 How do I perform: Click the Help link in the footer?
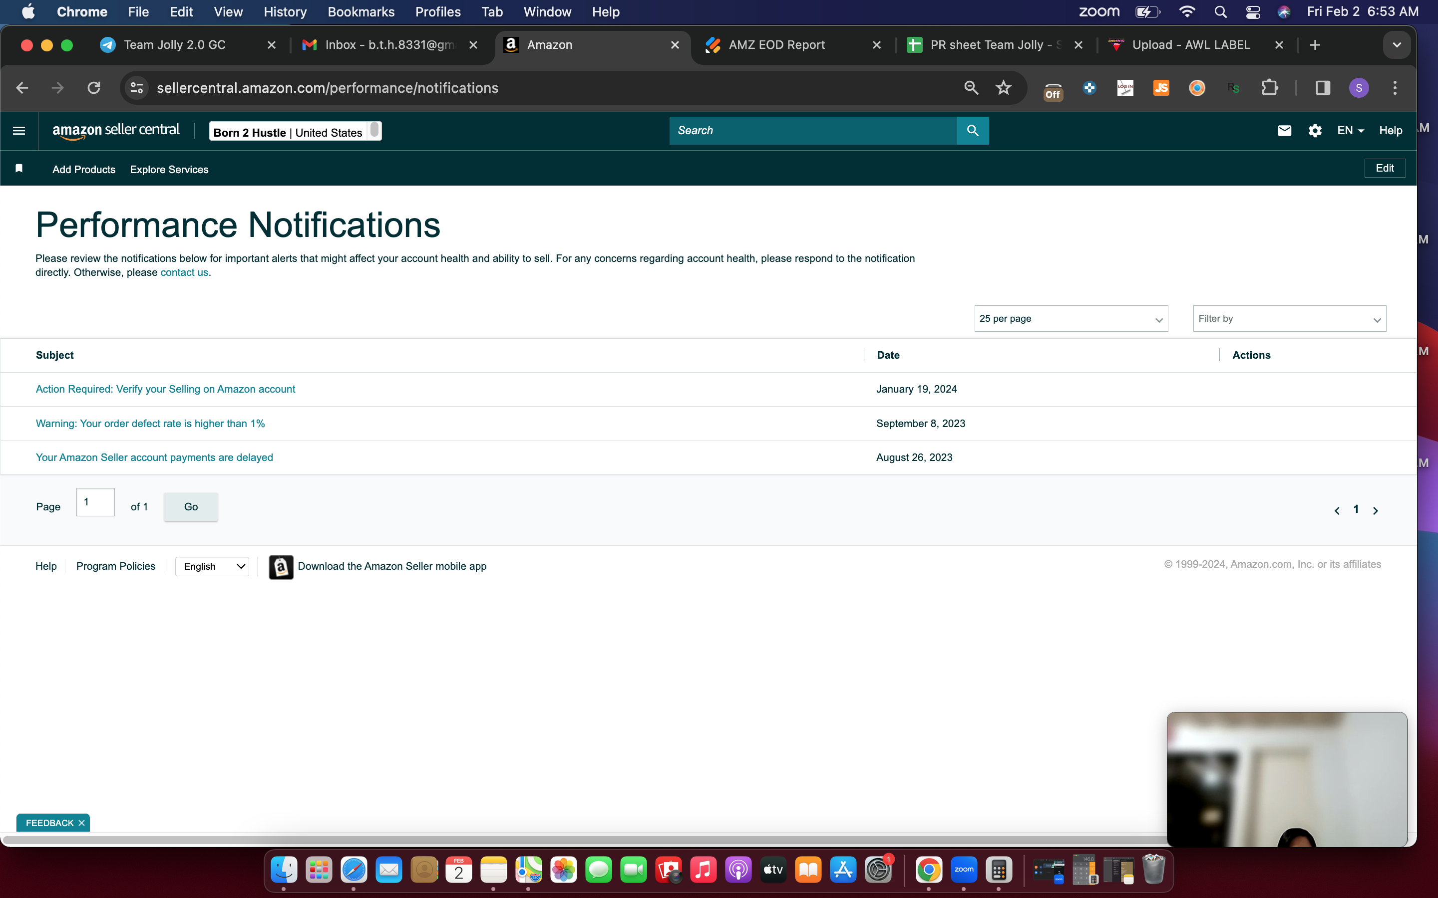coord(46,567)
